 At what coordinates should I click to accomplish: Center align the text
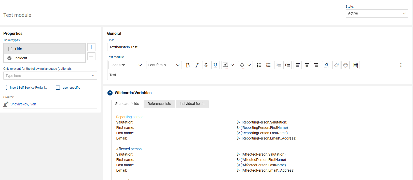point(307,65)
